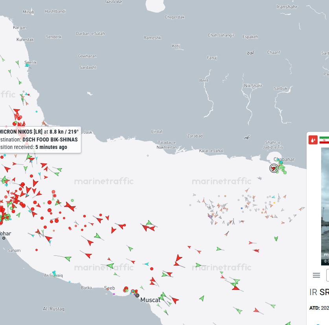Click the Sarbuk map label

(x=281, y=88)
